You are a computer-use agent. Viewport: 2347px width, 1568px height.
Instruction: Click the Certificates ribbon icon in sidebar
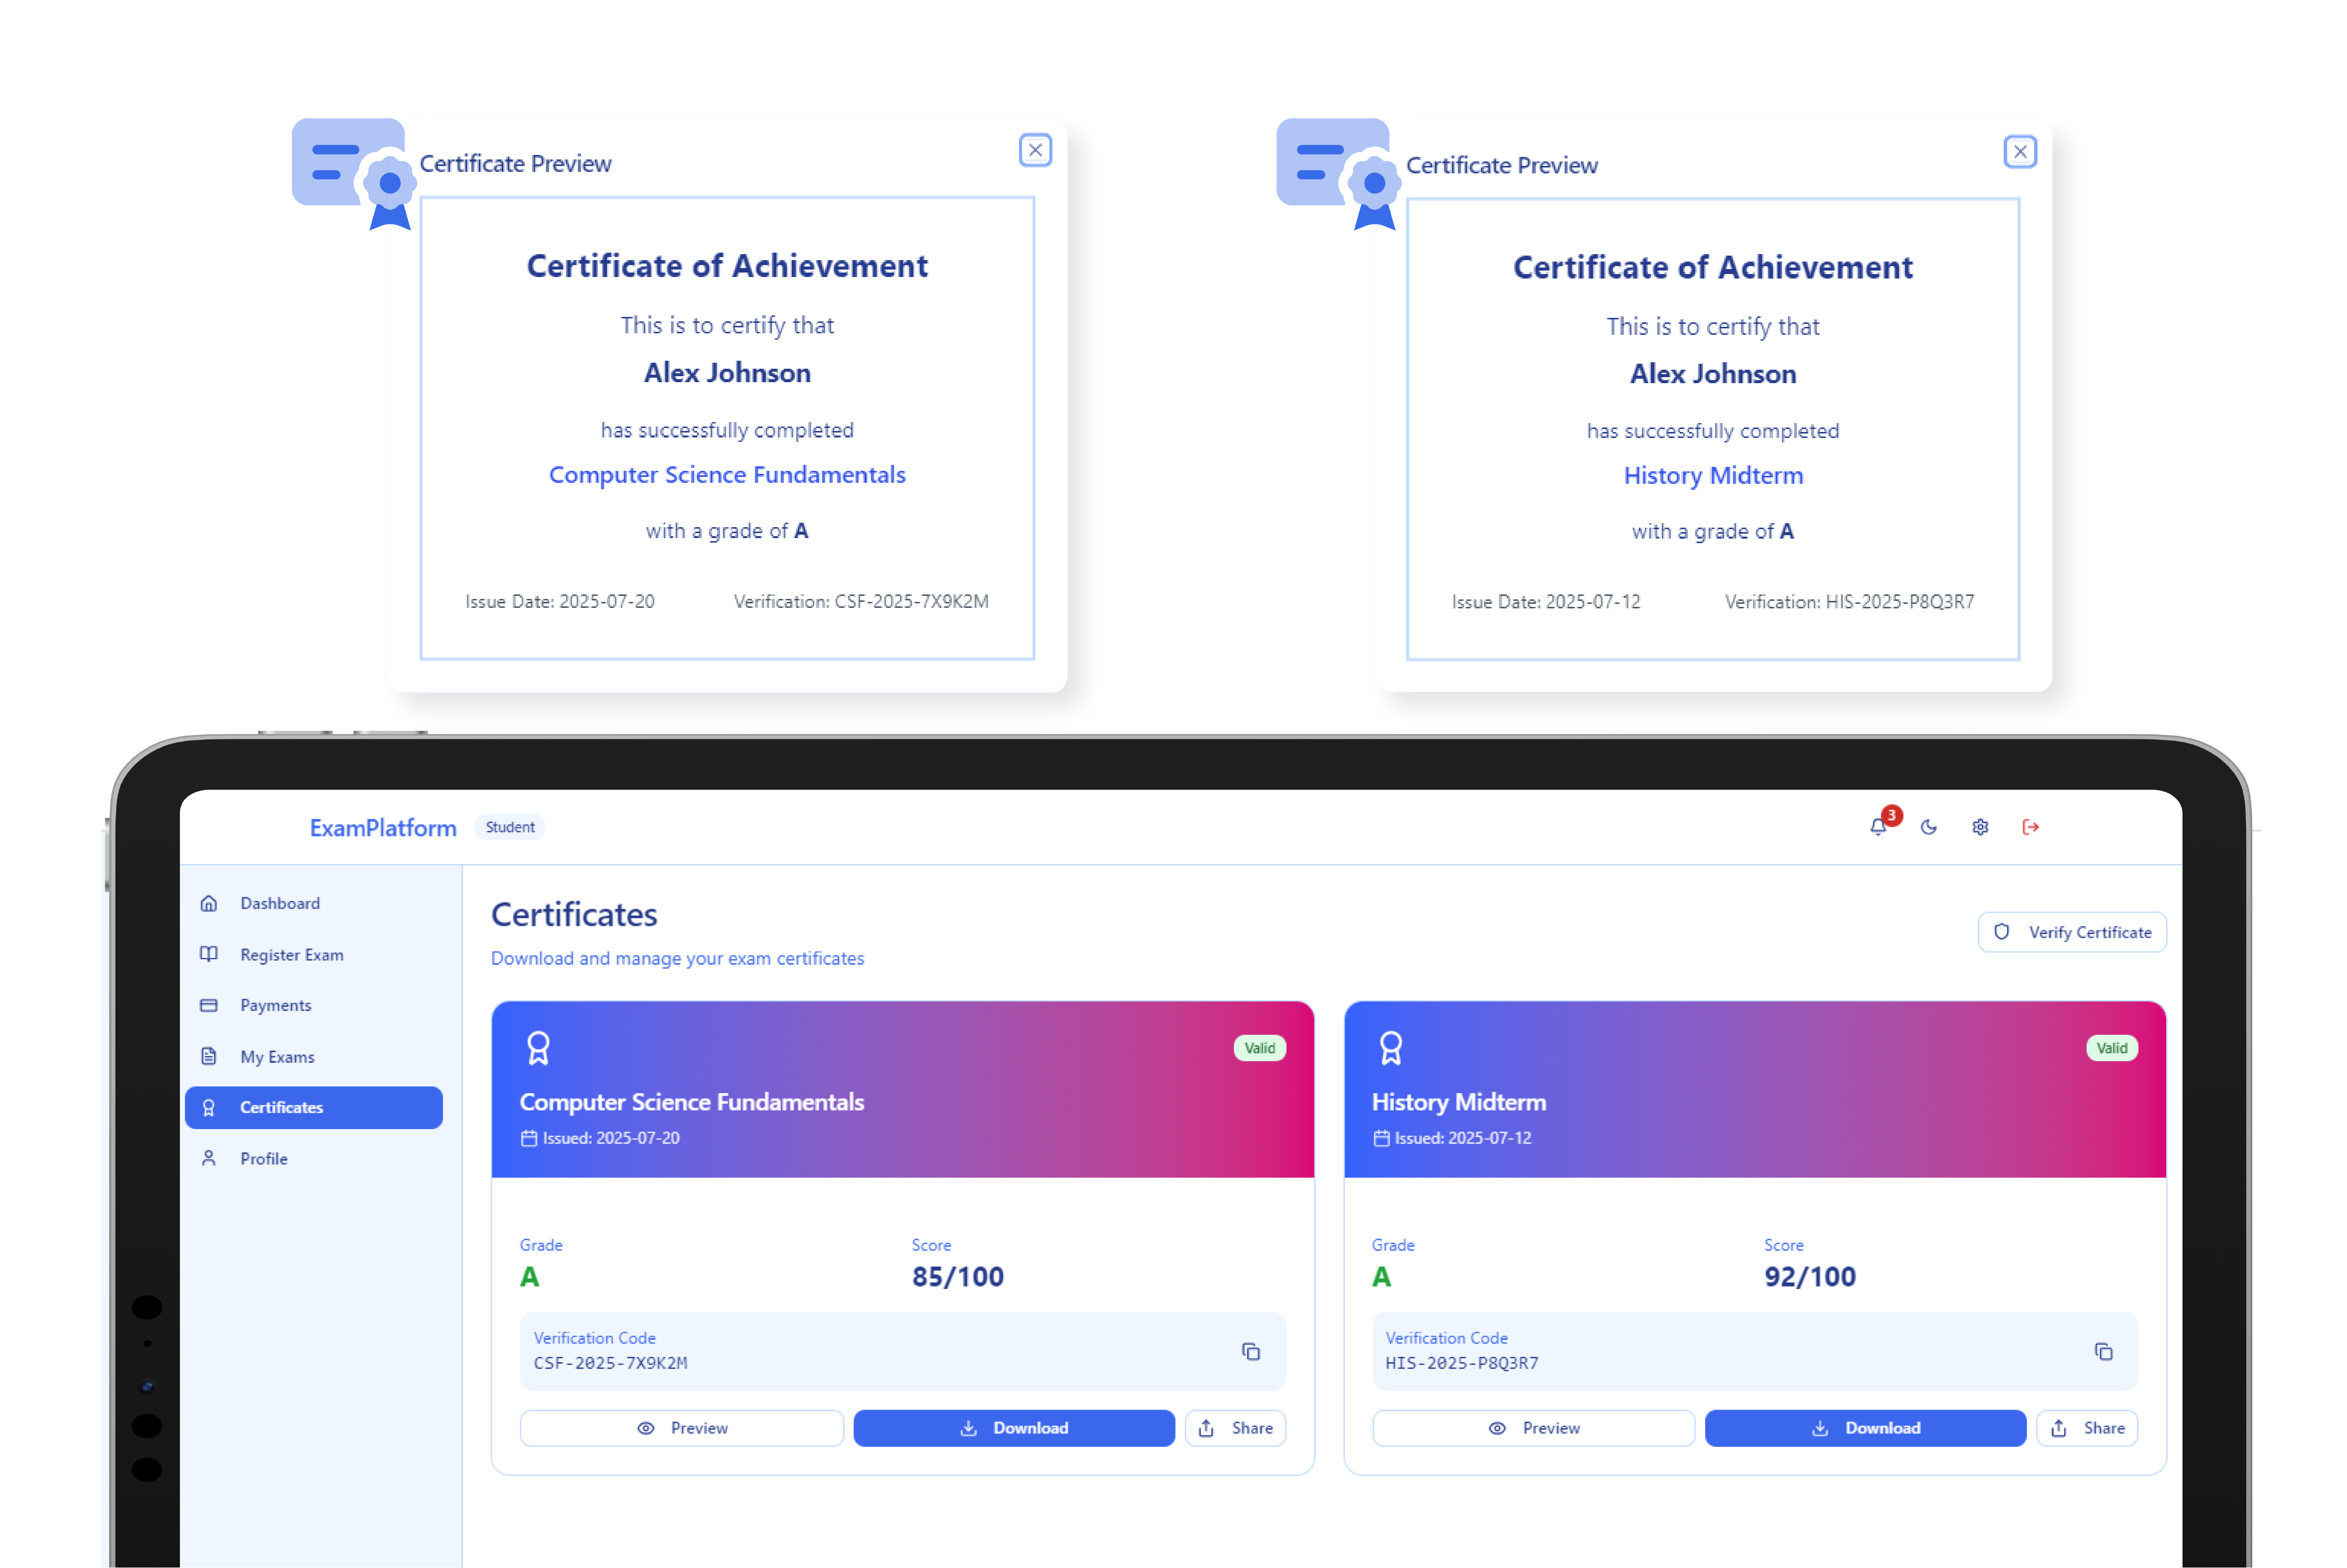pos(209,1107)
